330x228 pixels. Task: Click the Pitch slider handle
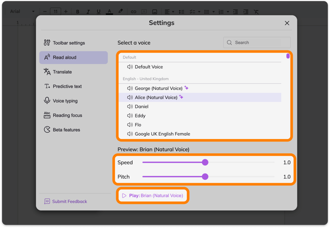coord(205,176)
